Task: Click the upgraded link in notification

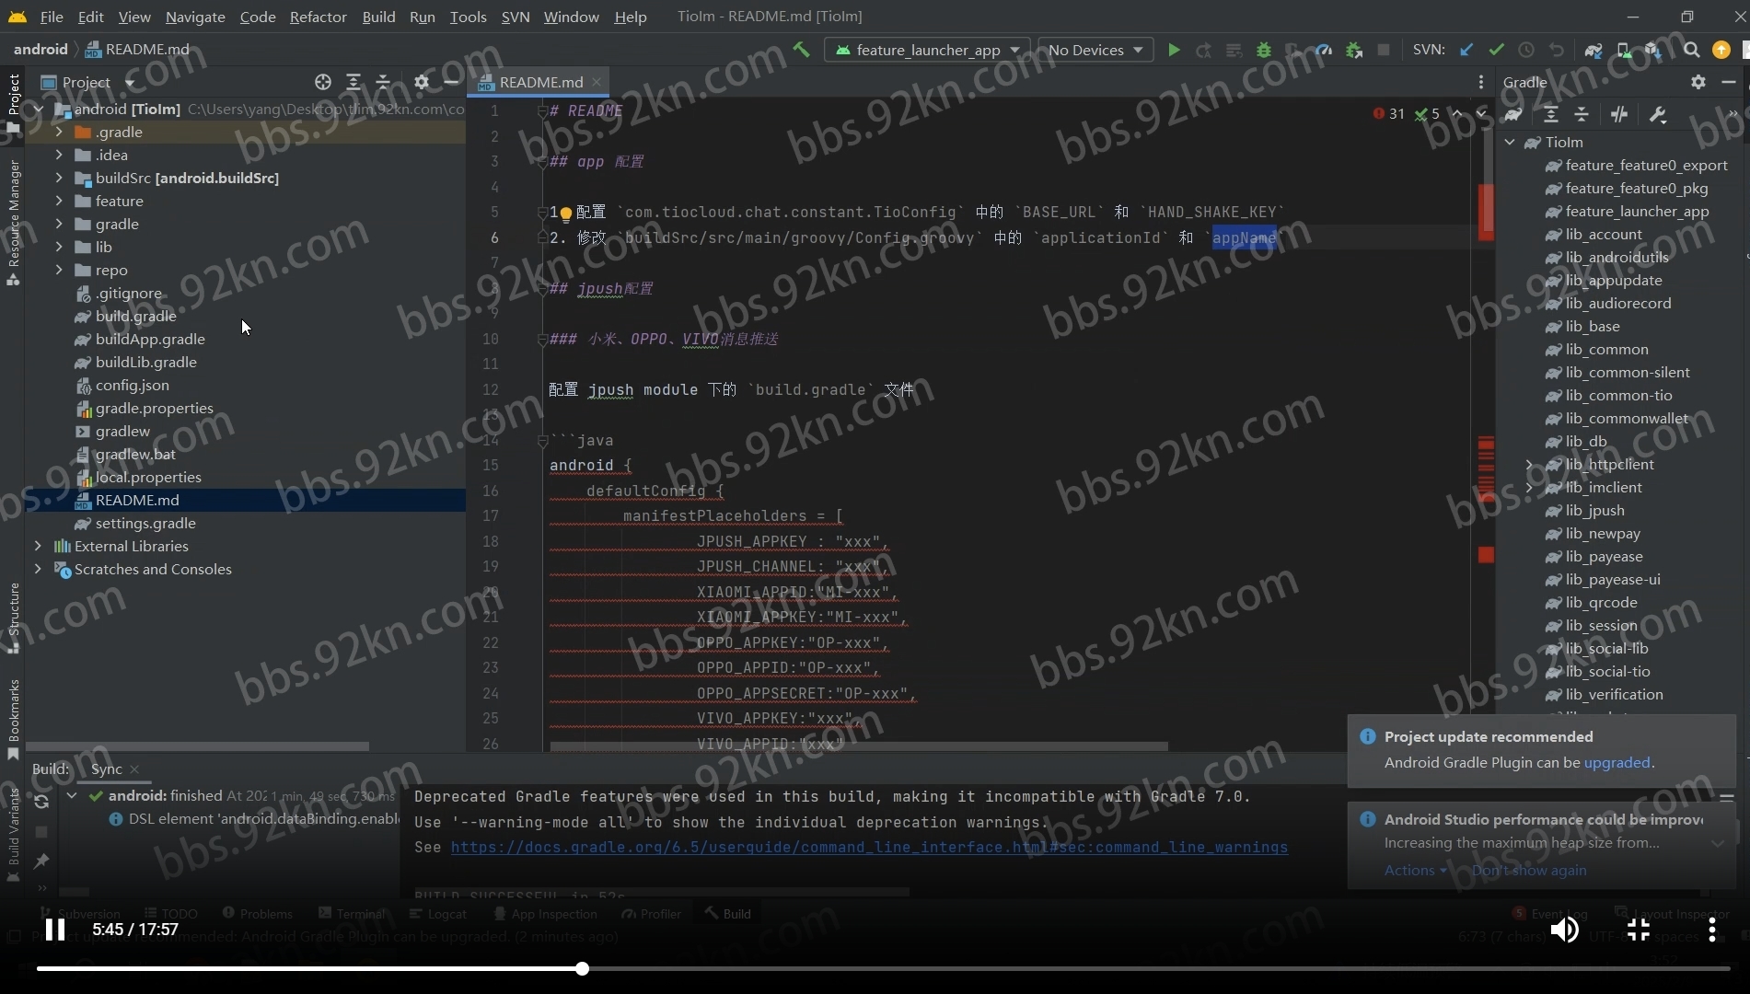Action: [x=1617, y=762]
